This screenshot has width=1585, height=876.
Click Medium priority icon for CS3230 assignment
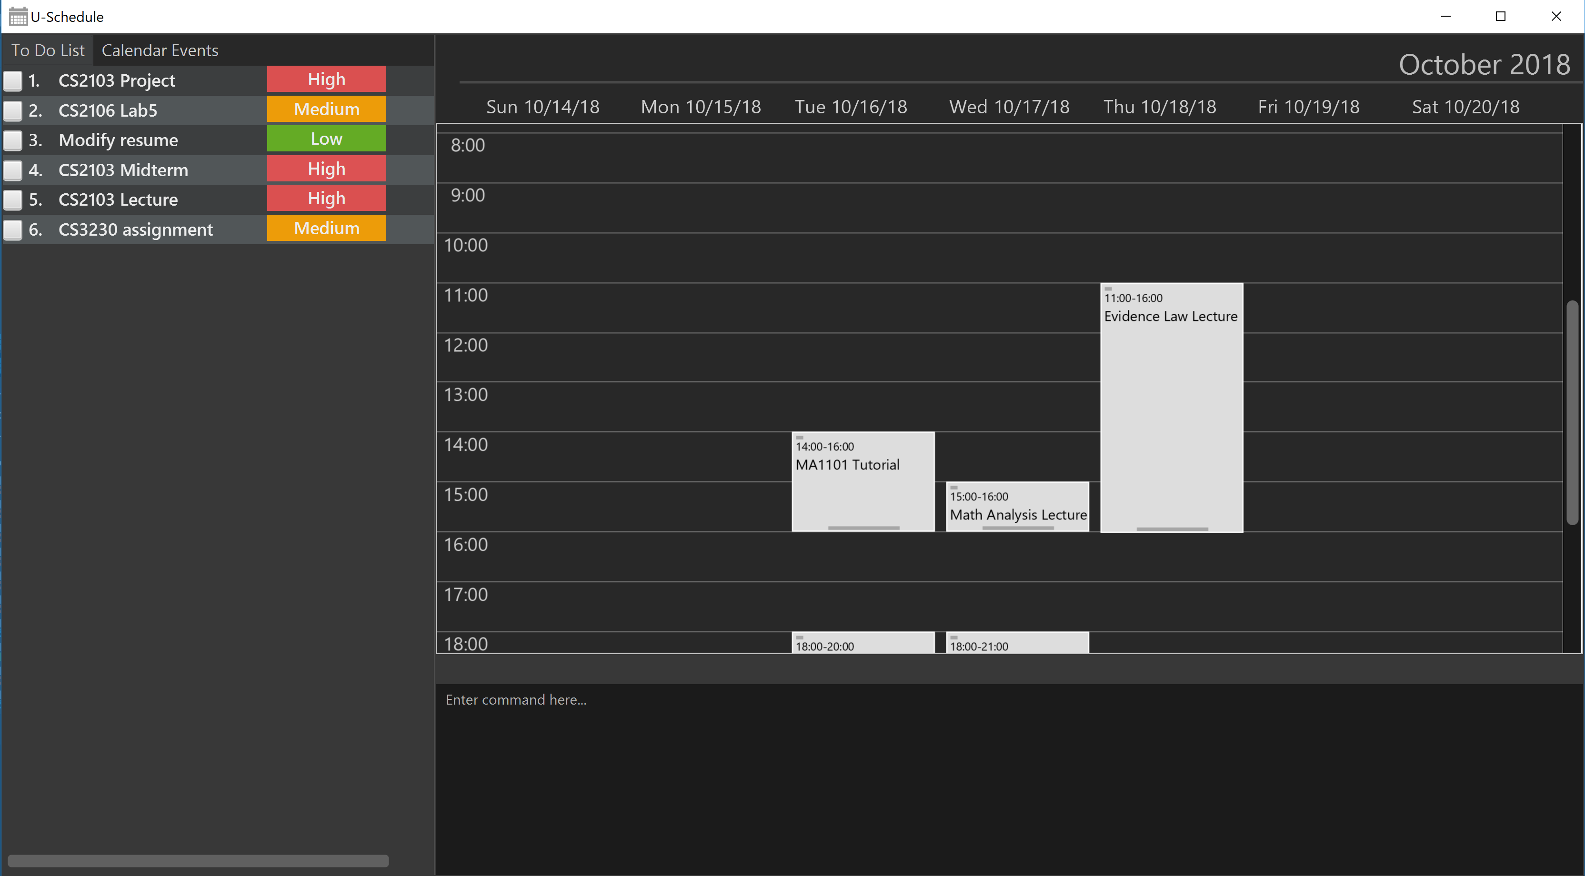pos(326,229)
